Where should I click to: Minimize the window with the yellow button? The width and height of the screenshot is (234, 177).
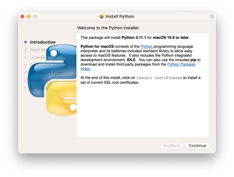click(29, 16)
